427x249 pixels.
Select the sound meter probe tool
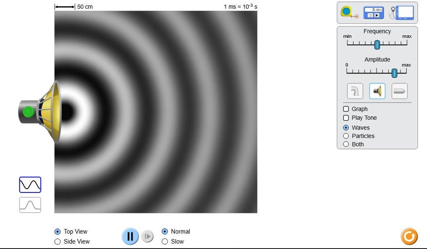(x=403, y=12)
